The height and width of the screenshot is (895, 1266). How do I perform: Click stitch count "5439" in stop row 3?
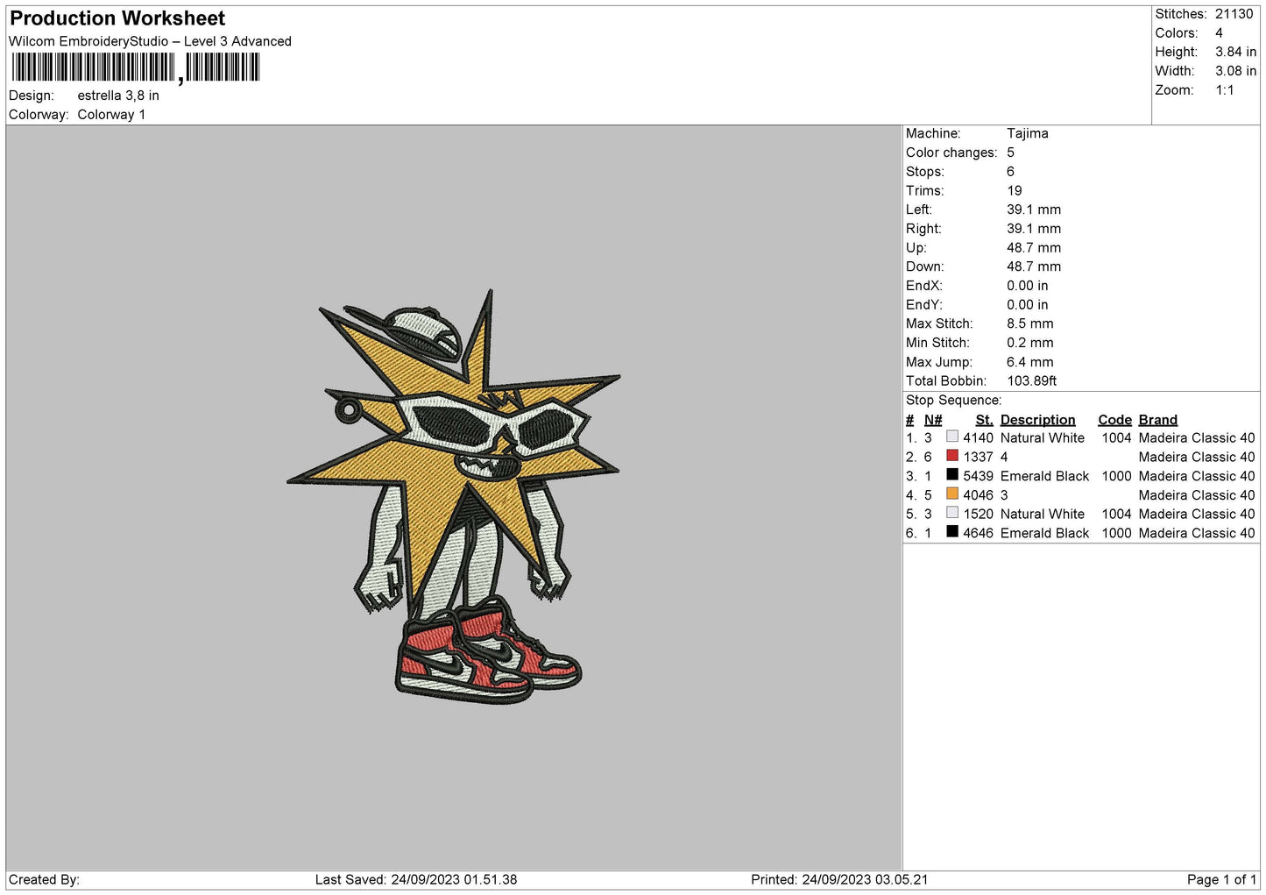click(978, 477)
